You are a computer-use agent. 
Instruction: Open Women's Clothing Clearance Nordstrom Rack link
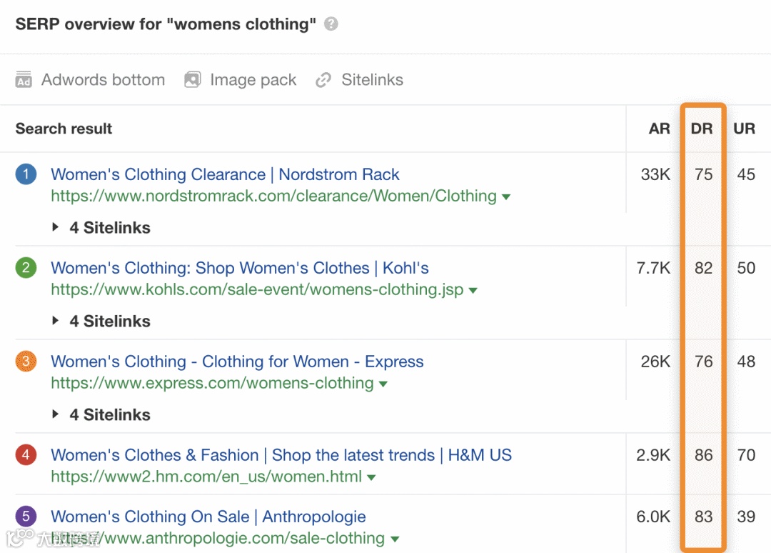click(x=225, y=174)
